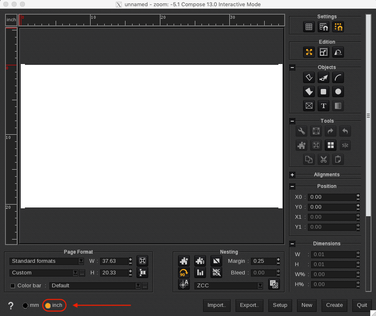The image size is (376, 316).
Task: Click the clipboard paste tool
Action: click(338, 159)
